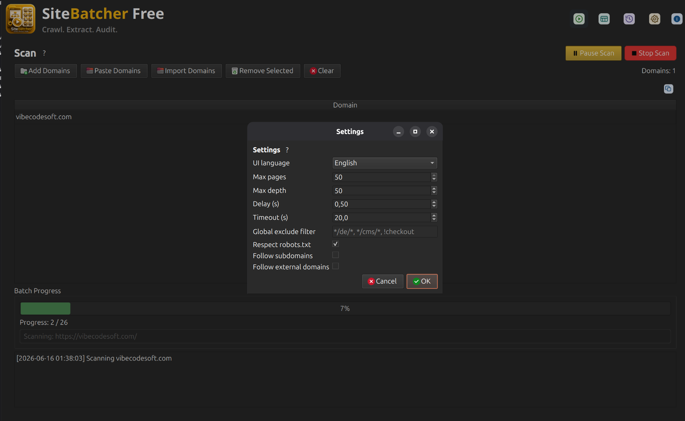Viewport: 685px width, 421px height.
Task: Decrease Timeout (s) value
Action: [x=434, y=220]
